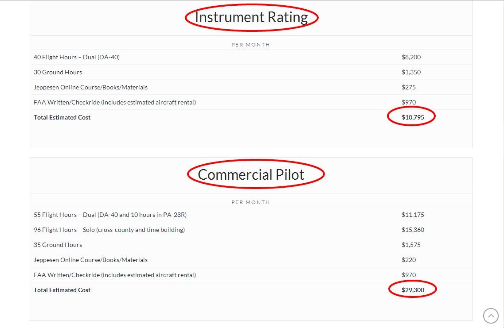Click the 30 Ground Hours row label
This screenshot has height=328, width=504.
58,72
